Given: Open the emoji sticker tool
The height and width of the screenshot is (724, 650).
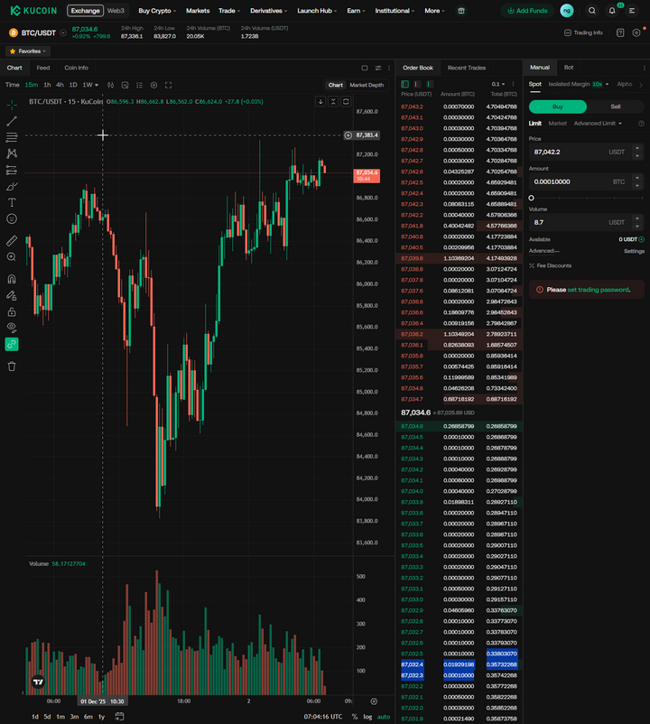Looking at the screenshot, I should click(12, 218).
